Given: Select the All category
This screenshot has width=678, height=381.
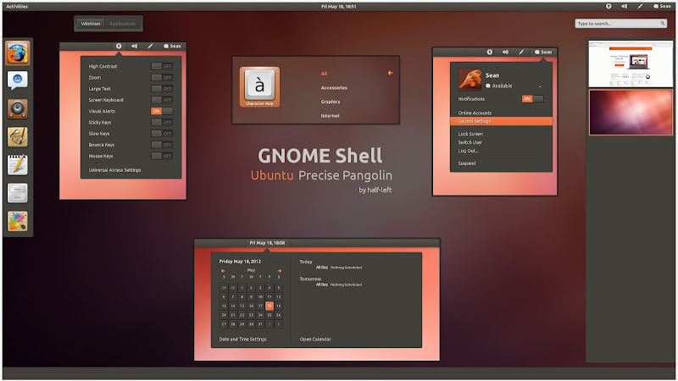Looking at the screenshot, I should (x=324, y=74).
